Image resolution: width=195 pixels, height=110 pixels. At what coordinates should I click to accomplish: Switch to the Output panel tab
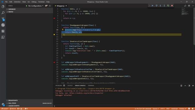(x=70, y=86)
